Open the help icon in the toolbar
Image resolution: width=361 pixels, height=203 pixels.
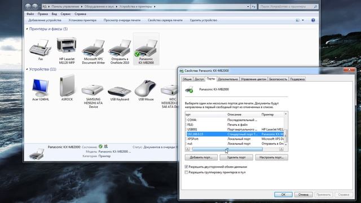tap(313, 20)
